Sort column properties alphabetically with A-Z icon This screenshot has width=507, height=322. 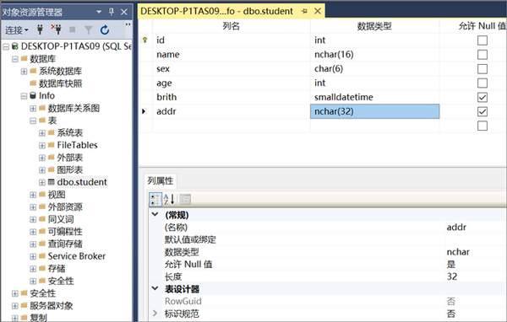tap(169, 200)
